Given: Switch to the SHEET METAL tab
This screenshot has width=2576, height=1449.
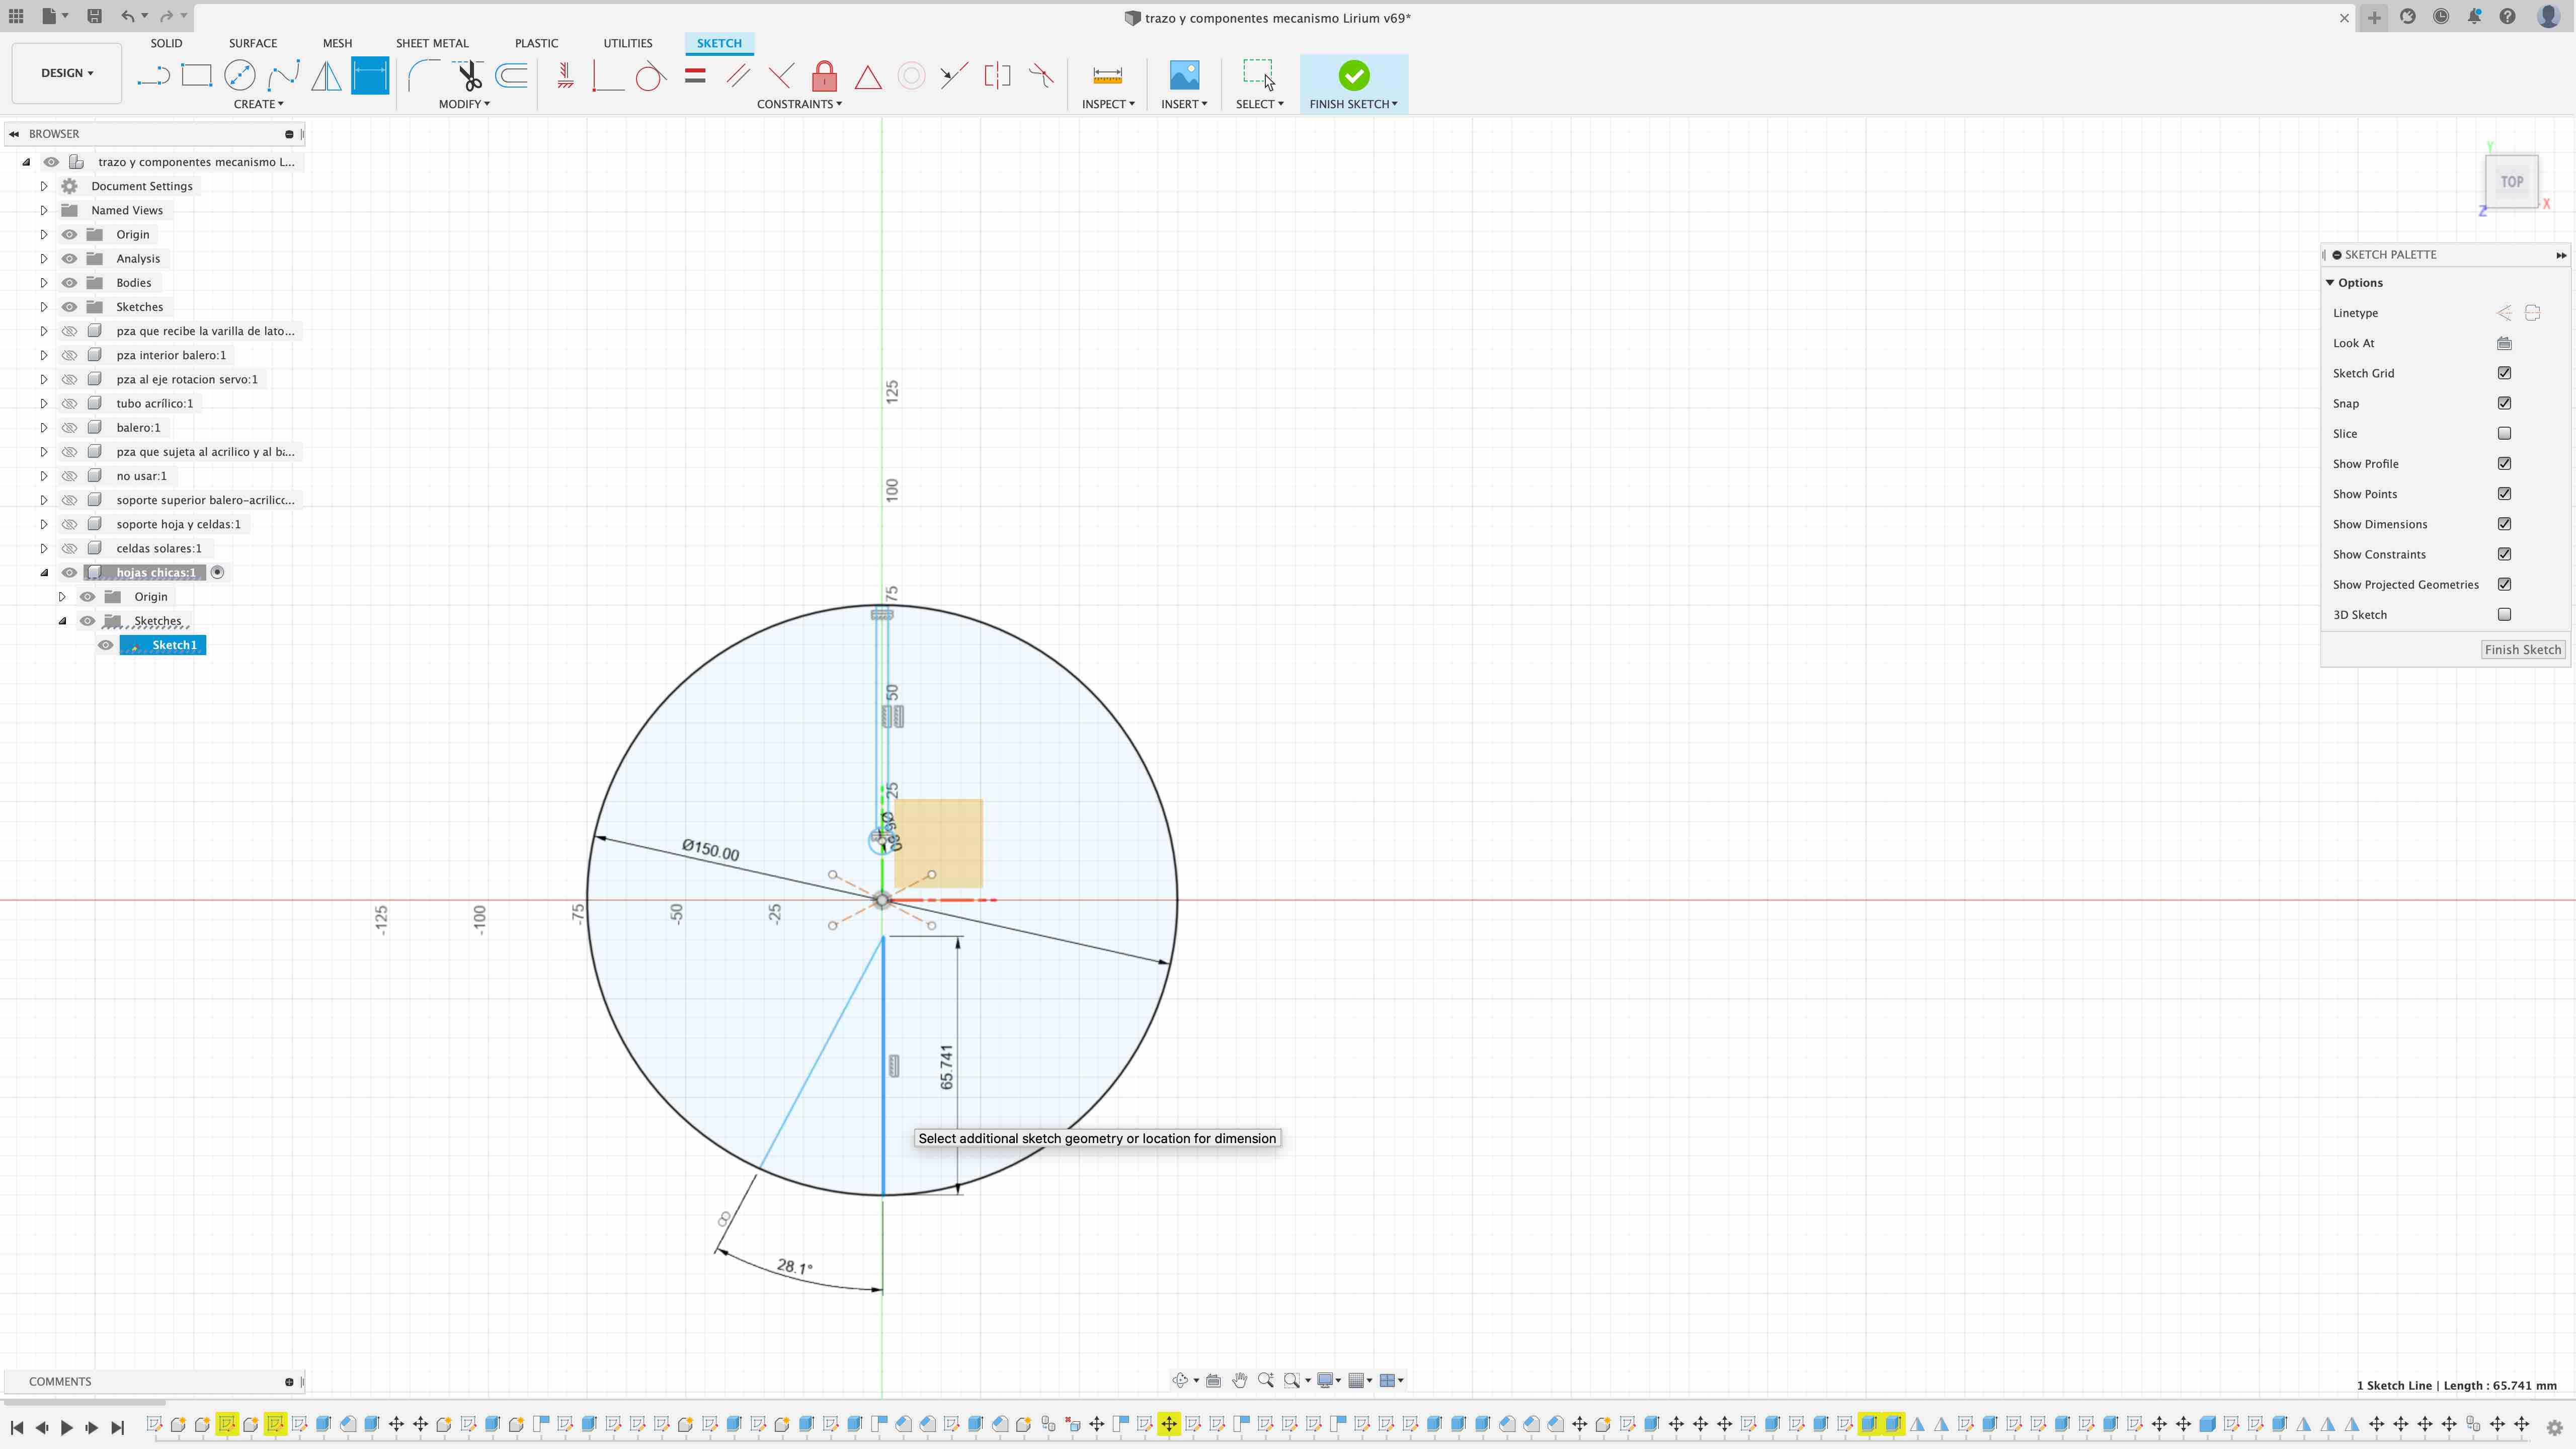Looking at the screenshot, I should coord(432,43).
